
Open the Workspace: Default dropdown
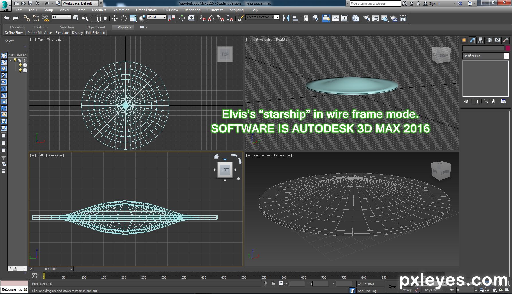(x=80, y=3)
